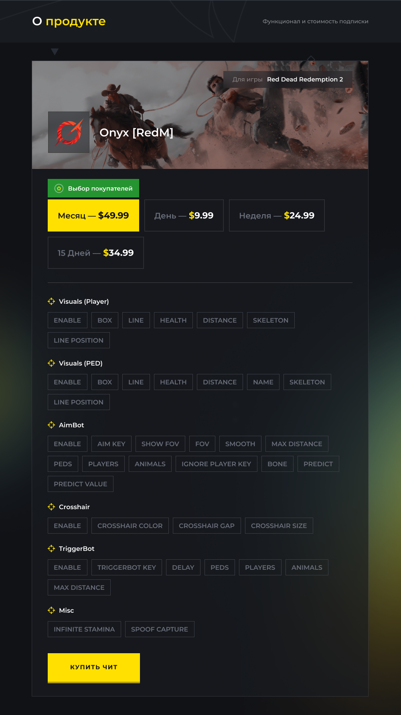Click Функционал и стоимость подписки text
Viewport: 401px width, 715px height.
pyautogui.click(x=316, y=21)
